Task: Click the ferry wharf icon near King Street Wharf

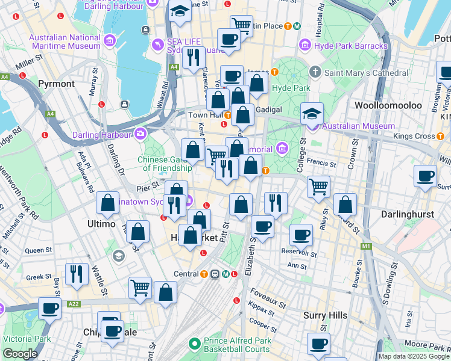Action: 145,29
